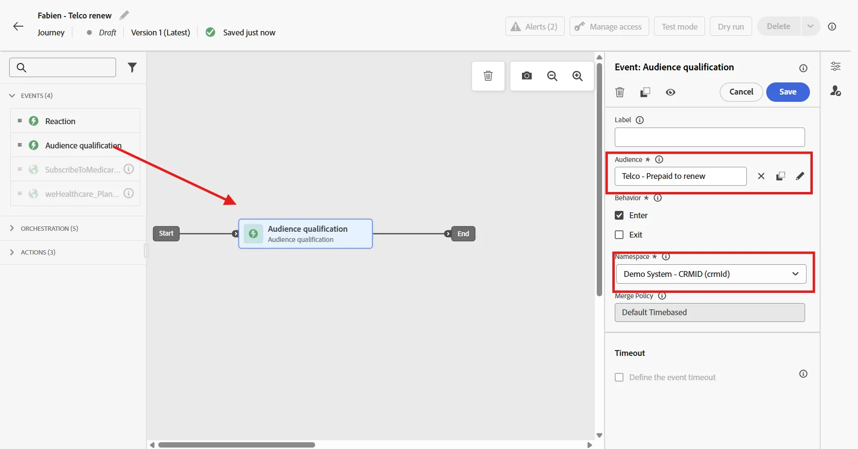Click the canvas vertical scrollbar thumb
Viewport: 858px width, 449px height.
pos(599,179)
